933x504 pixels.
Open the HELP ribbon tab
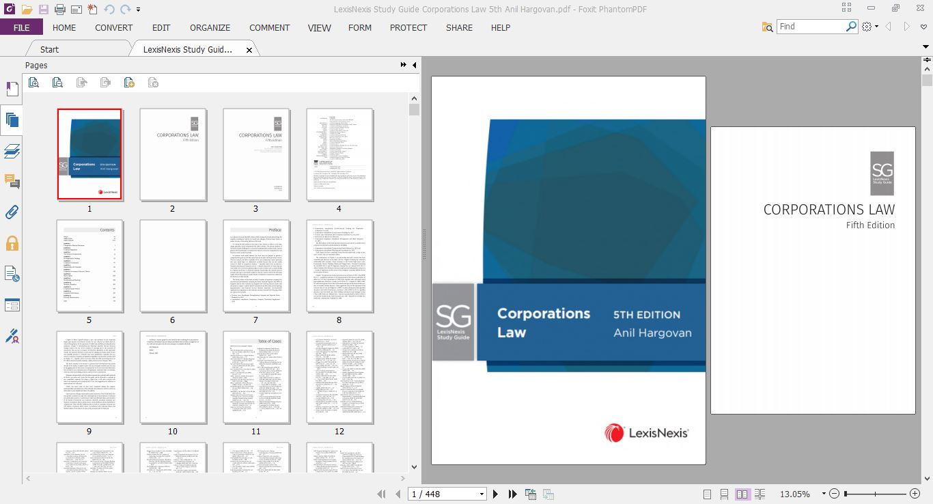click(501, 27)
